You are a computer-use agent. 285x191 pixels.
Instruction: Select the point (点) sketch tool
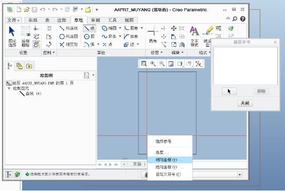(x=107, y=44)
